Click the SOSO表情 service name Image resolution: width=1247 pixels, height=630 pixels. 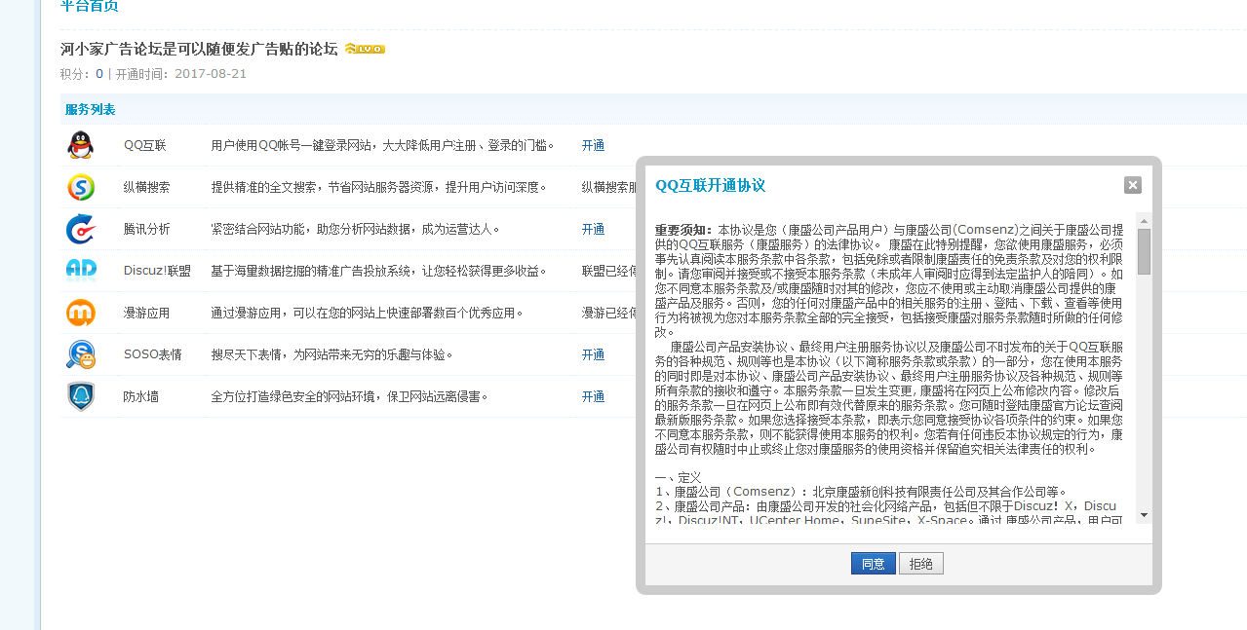pyautogui.click(x=153, y=355)
